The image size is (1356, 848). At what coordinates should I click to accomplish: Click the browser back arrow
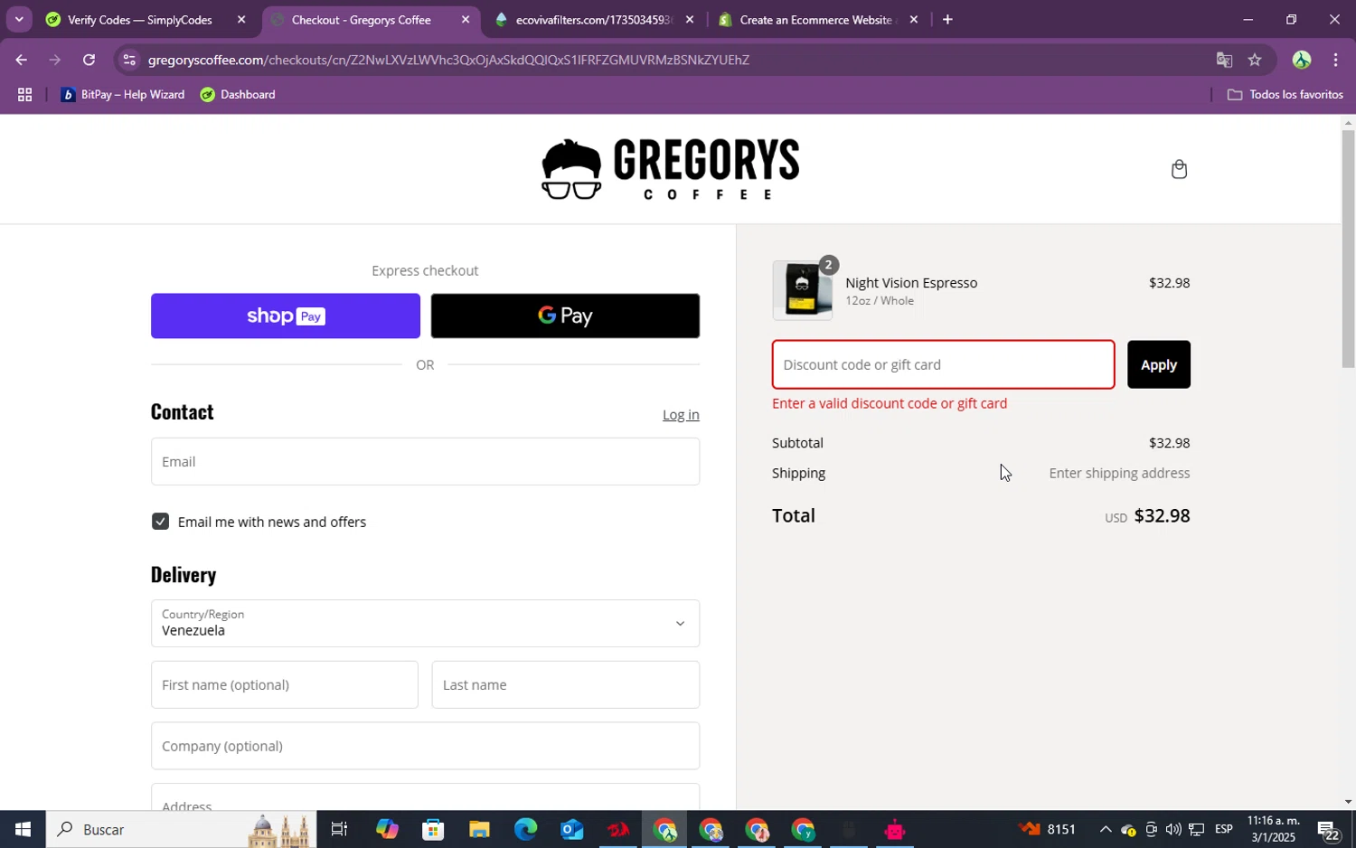tap(21, 60)
